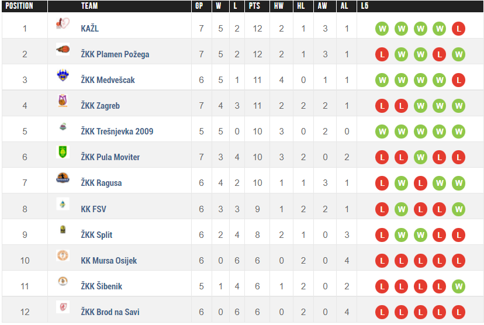This screenshot has height=325, width=484.
Task: Open the ŽKK Trešnjevka 2009 team page
Action: coord(117,132)
